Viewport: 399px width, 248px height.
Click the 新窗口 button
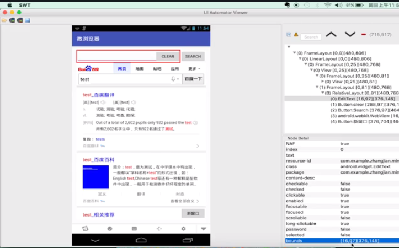click(x=193, y=213)
